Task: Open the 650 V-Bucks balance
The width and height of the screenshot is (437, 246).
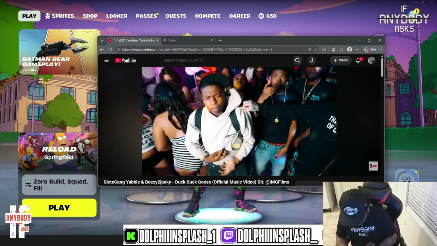Action: [268, 16]
